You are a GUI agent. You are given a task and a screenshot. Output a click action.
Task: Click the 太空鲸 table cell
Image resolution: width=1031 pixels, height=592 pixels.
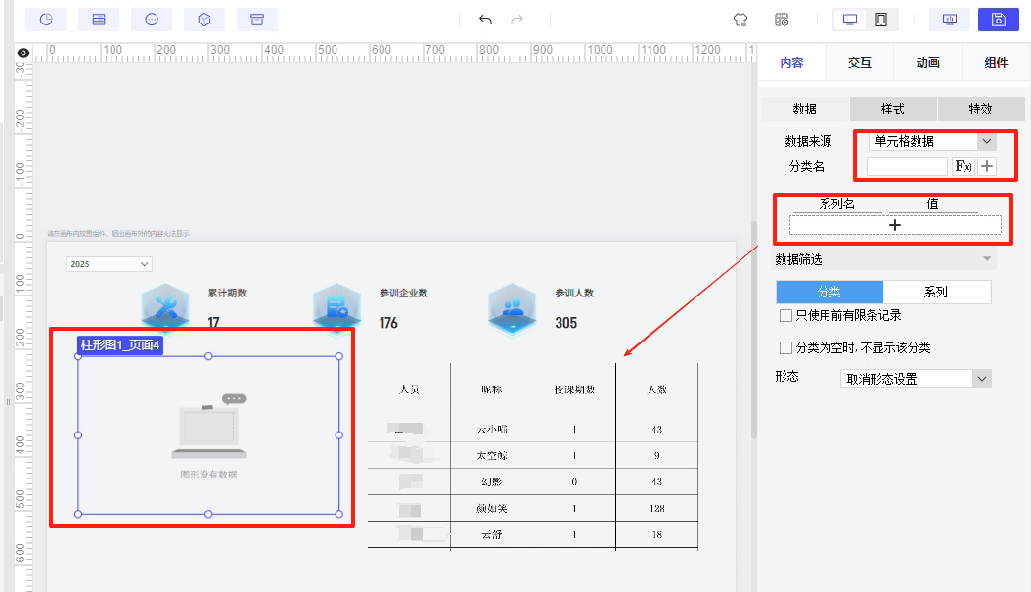click(492, 455)
